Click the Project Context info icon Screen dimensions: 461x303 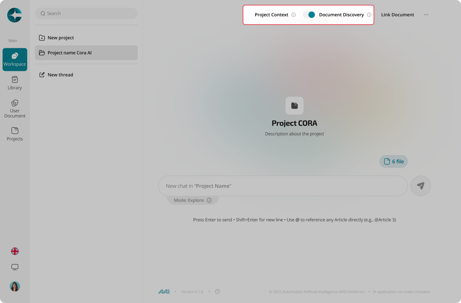[x=294, y=15]
